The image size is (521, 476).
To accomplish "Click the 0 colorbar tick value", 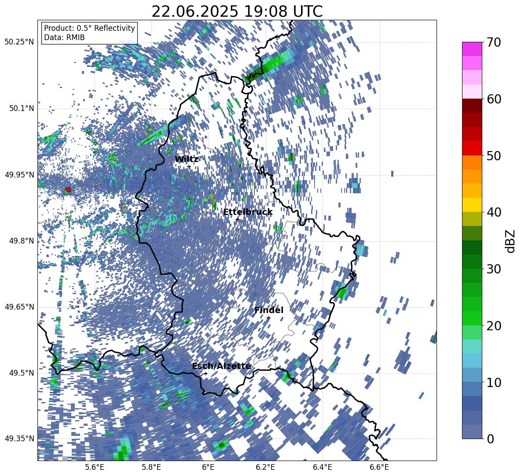I will point(491,439).
